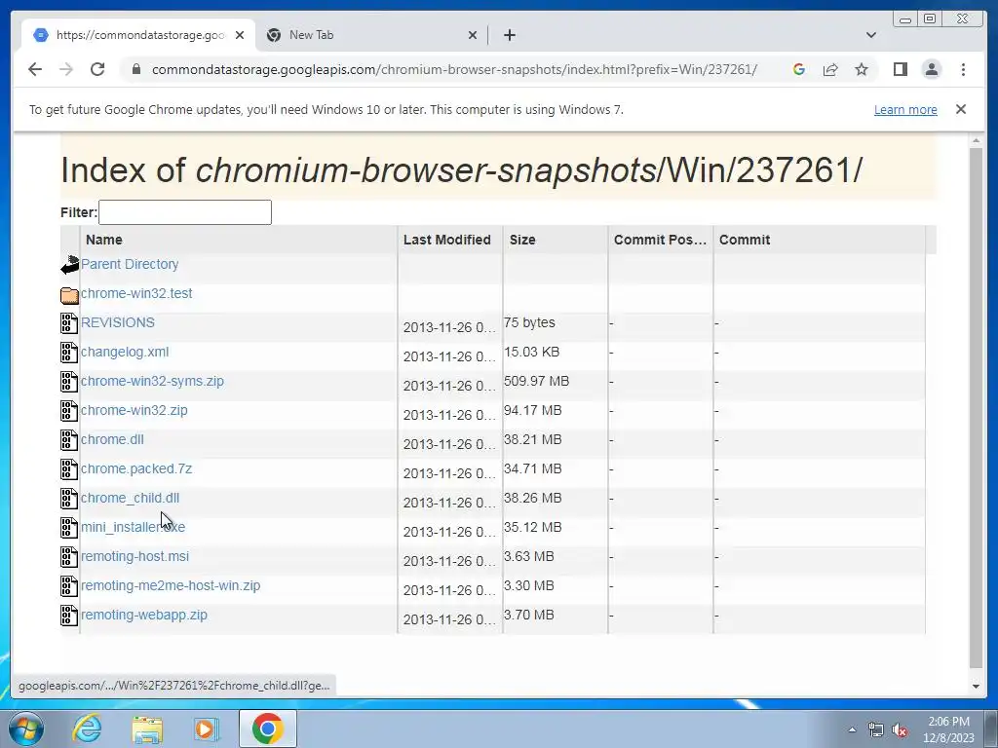Viewport: 998px width, 748px height.
Task: Reload the page with refresh icon
Action: pos(97,69)
